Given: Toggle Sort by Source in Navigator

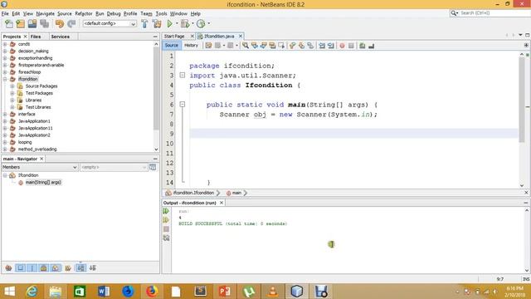Looking at the screenshot, I should pos(92,267).
